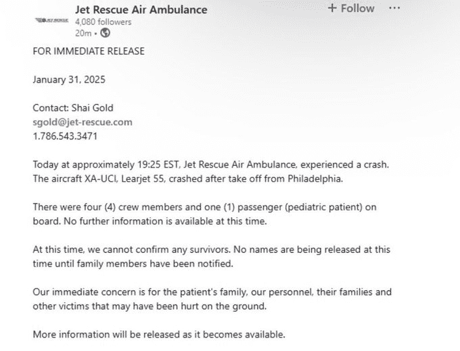Click the No further information sentence
The width and height of the screenshot is (460, 351).
tap(165, 221)
